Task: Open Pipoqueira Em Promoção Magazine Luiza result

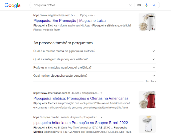Action: [69, 21]
